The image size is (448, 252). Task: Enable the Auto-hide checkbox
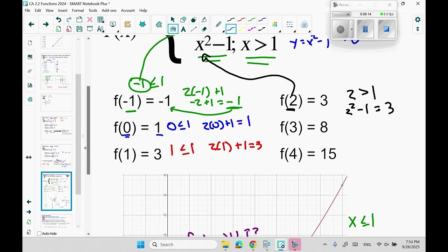coord(39,233)
